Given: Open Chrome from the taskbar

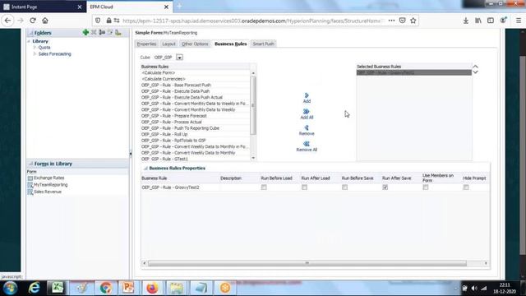Looking at the screenshot, I should 105,288.
